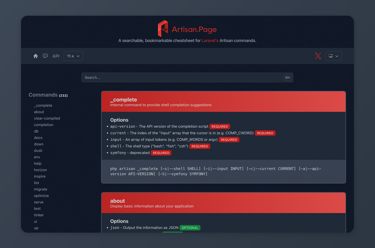Screen dimensions: 375x248
Task: Go to migrate in the sidebar
Action: 40,189
